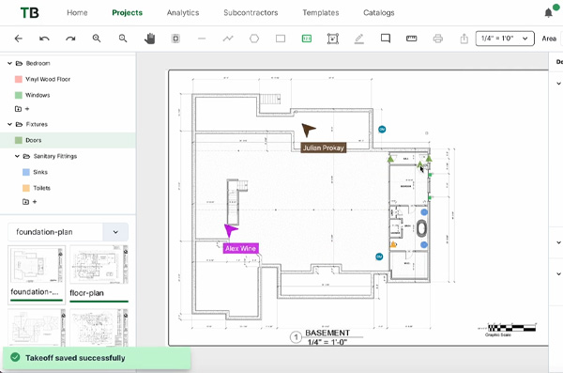Viewport: 563px width, 373px height.
Task: Print the current plan sheet
Action: [x=437, y=39]
